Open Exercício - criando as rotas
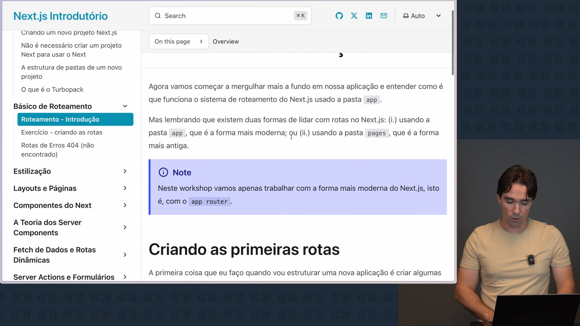This screenshot has width=580, height=326. [62, 133]
